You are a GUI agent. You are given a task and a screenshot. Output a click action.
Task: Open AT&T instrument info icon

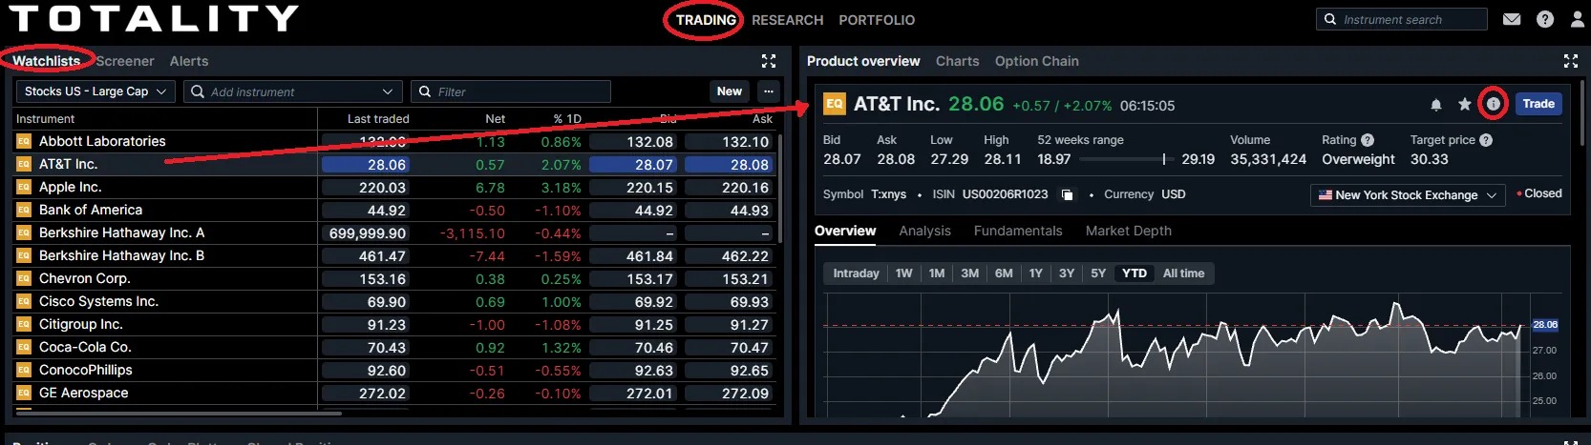1494,104
